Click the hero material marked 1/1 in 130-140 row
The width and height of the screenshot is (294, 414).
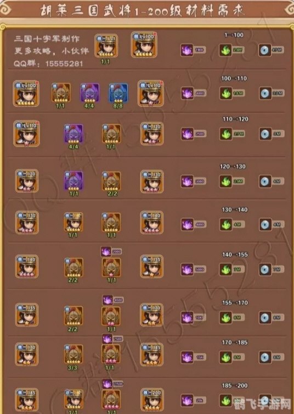click(73, 222)
